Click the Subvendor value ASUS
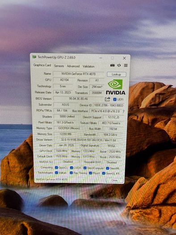This screenshot has width=176, height=235. (x=65, y=105)
